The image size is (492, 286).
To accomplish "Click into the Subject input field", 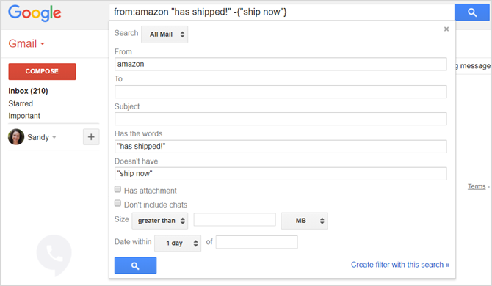I will pyautogui.click(x=281, y=119).
